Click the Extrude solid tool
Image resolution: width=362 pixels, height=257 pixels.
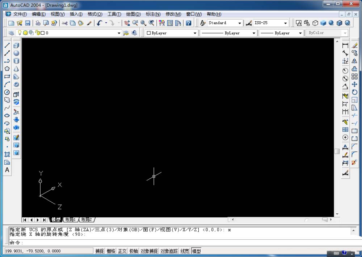click(x=16, y=94)
